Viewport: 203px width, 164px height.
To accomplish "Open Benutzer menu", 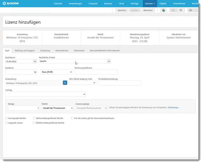I will coord(109,4).
